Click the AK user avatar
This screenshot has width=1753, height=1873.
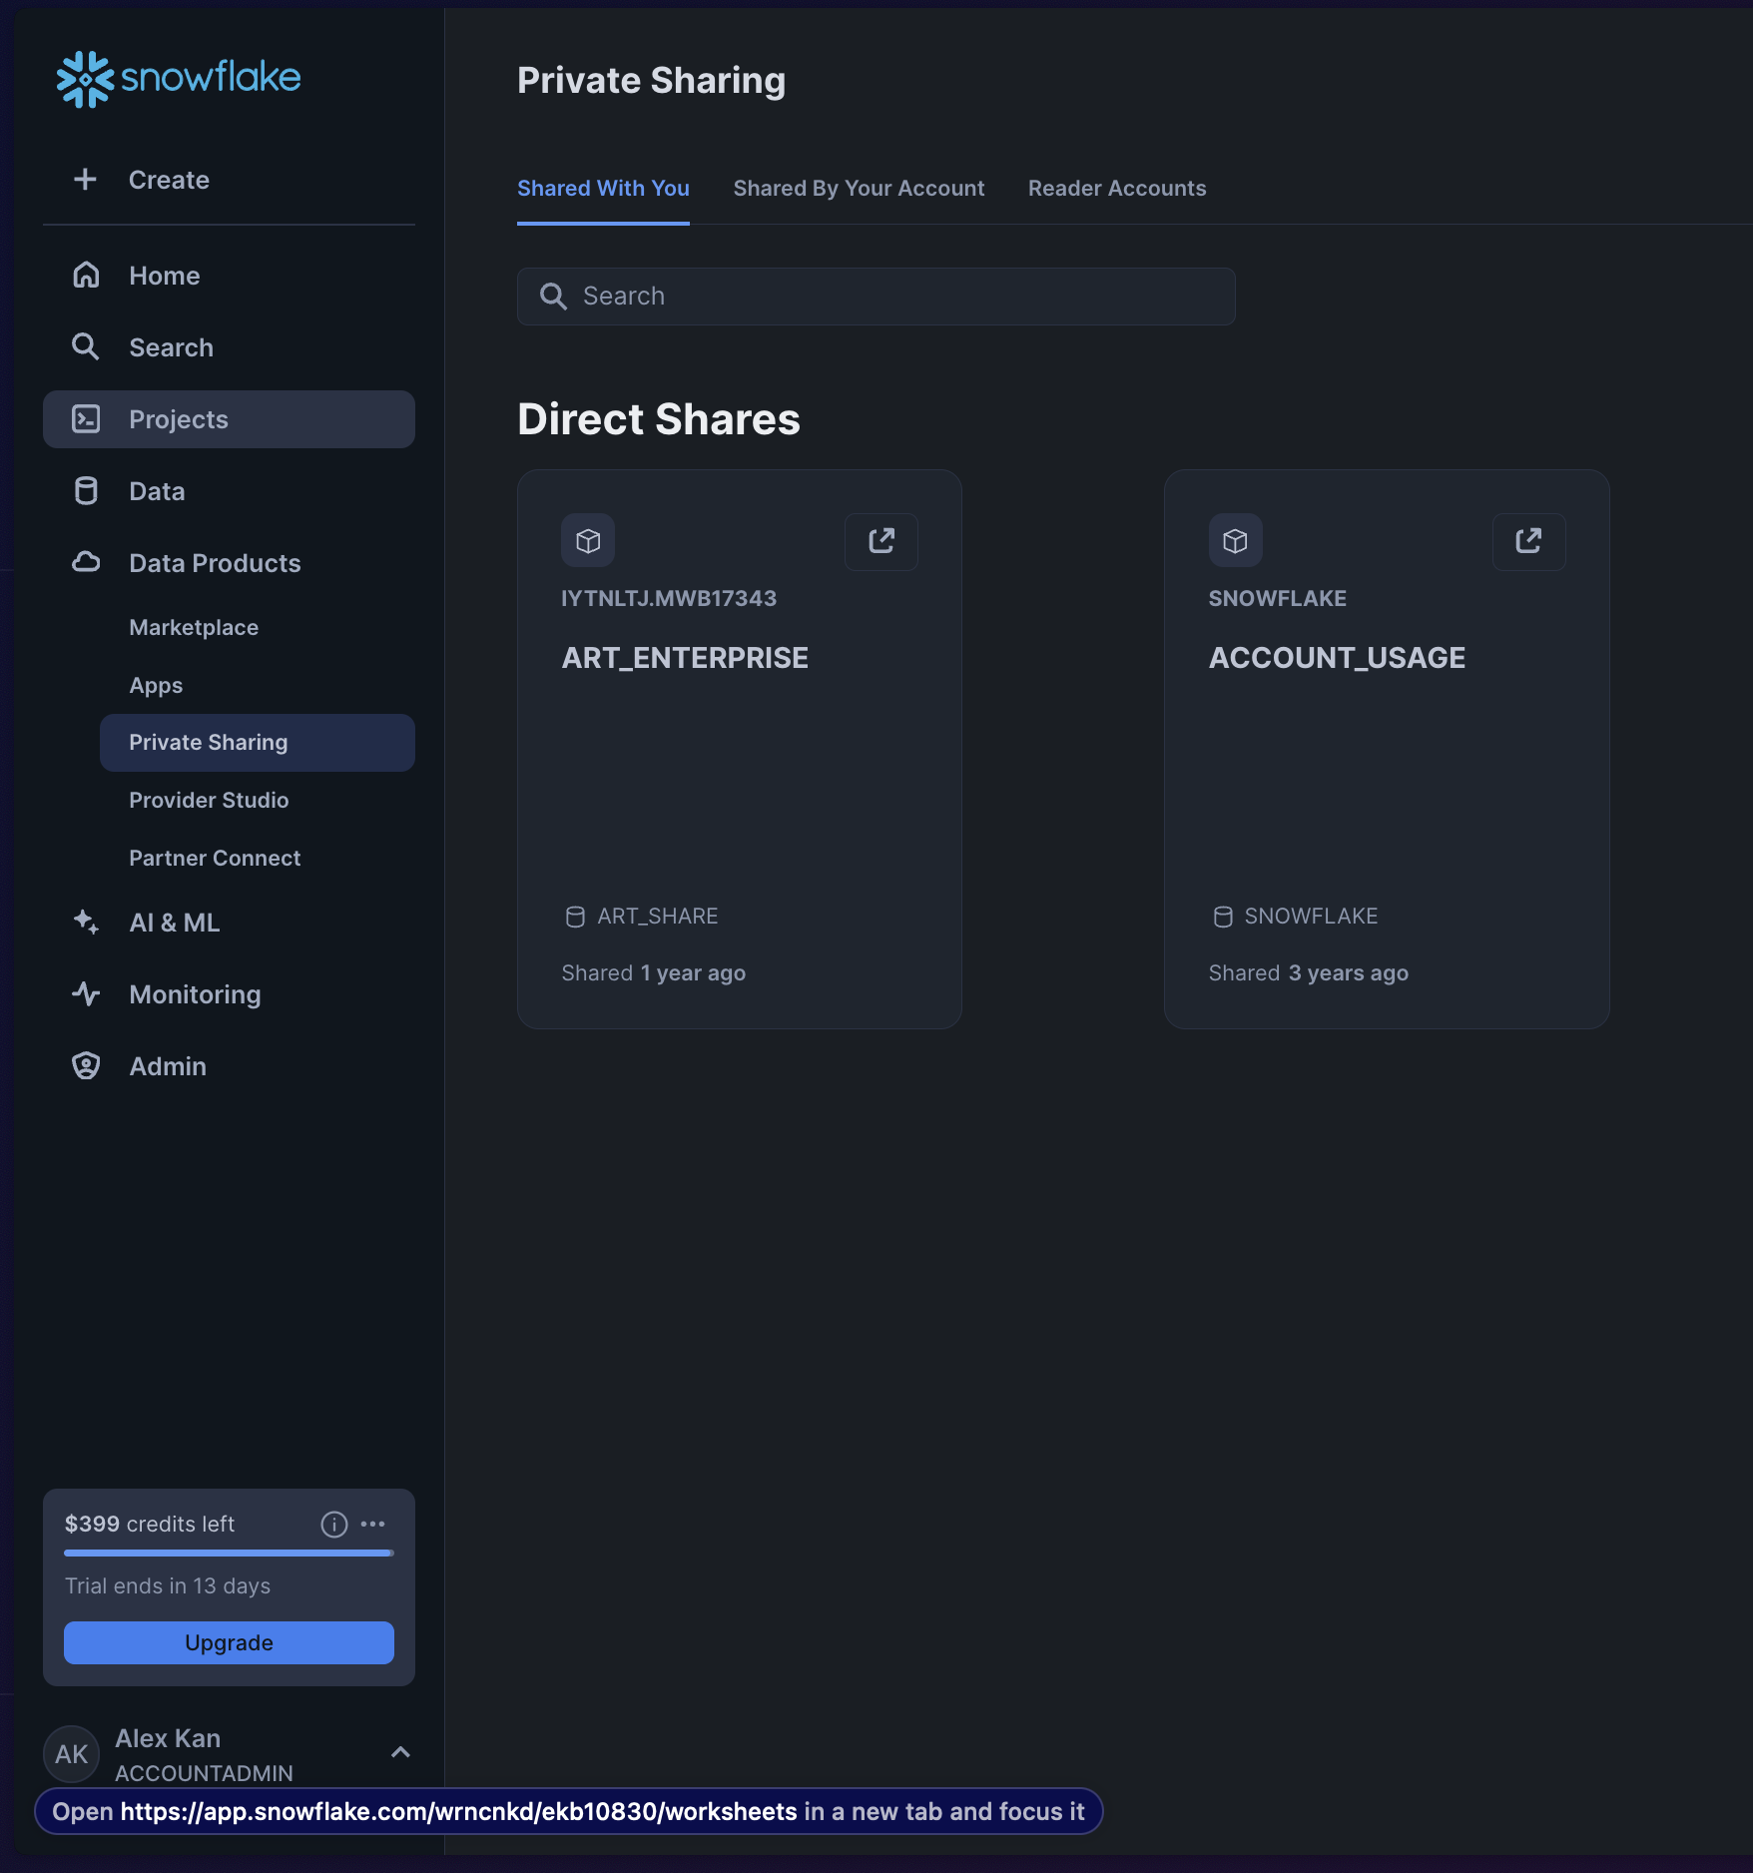[x=72, y=1754]
